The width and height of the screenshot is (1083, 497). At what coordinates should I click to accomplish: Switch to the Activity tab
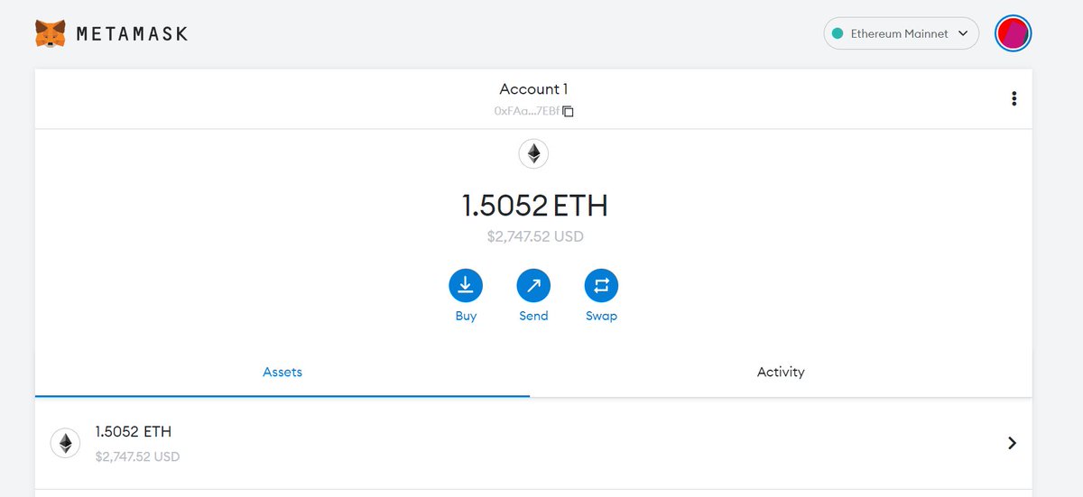[x=781, y=372]
